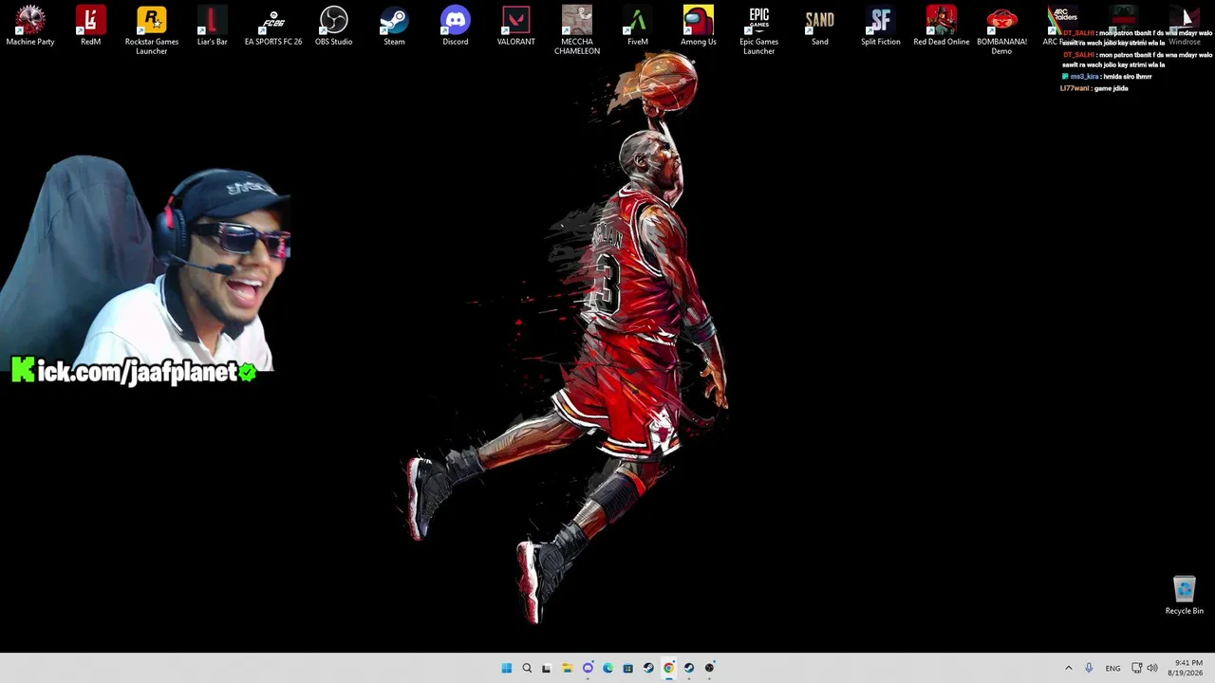Click the FiveM desktop shortcut
The image size is (1215, 683).
pos(638,27)
